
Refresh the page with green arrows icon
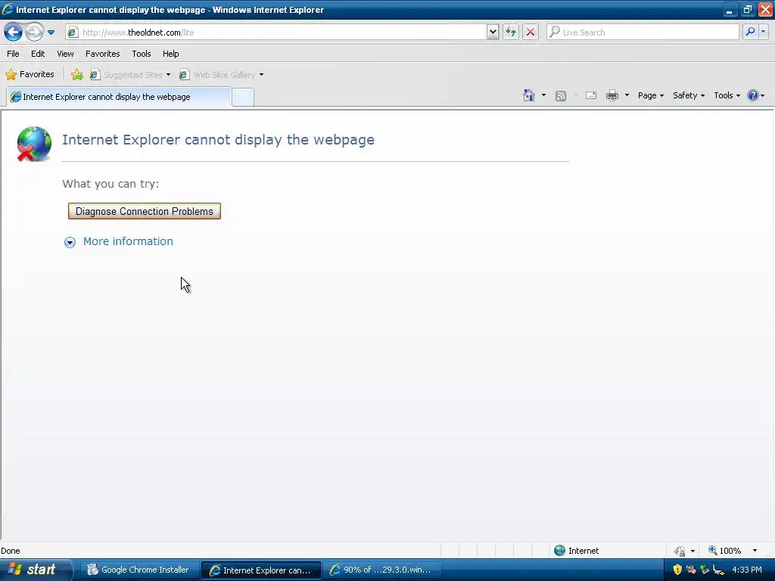tap(511, 33)
